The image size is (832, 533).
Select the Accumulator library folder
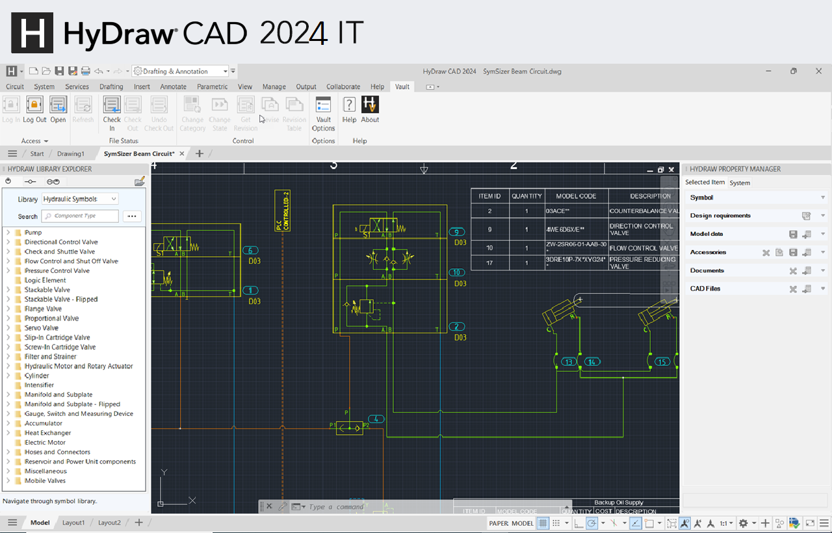point(44,423)
